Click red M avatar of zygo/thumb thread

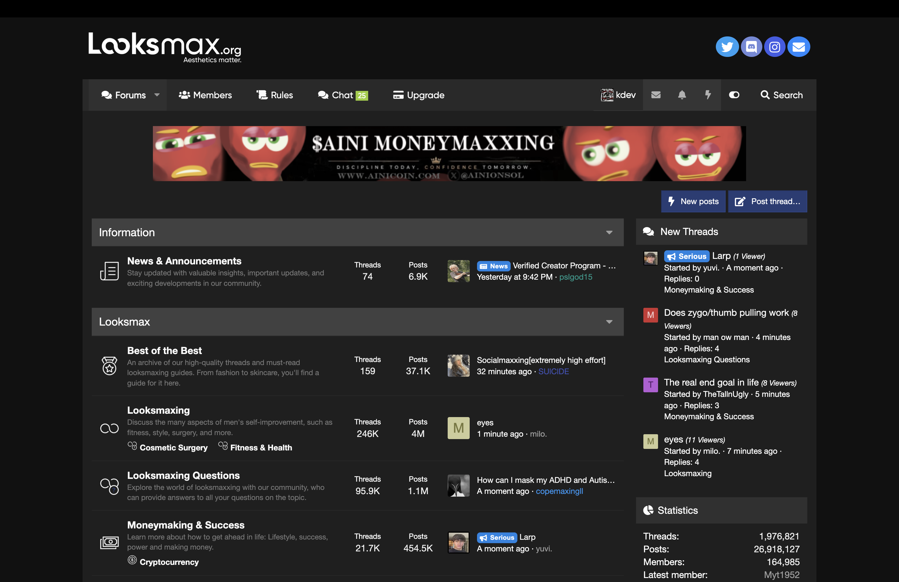pos(651,315)
